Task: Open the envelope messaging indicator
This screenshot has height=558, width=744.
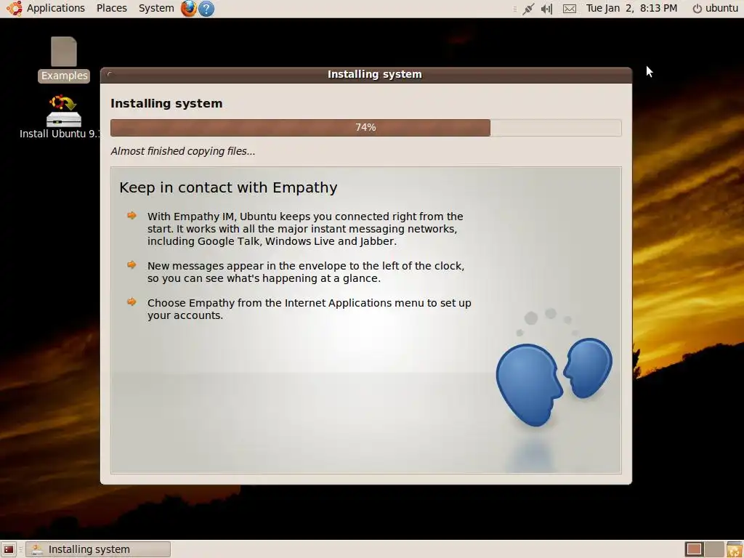Action: point(570,9)
